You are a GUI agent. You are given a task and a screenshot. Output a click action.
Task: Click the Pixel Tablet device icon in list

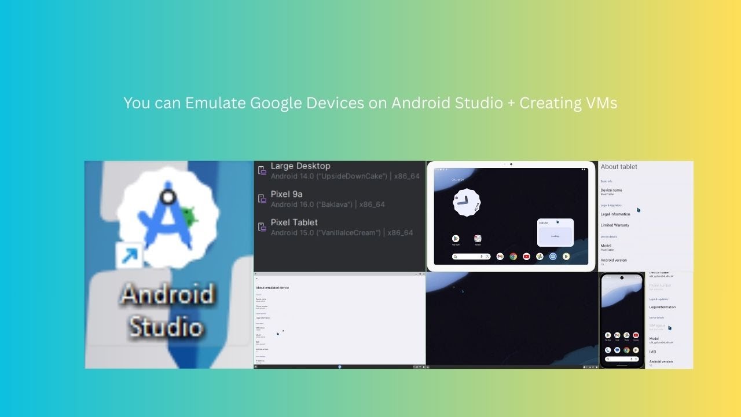[262, 227]
